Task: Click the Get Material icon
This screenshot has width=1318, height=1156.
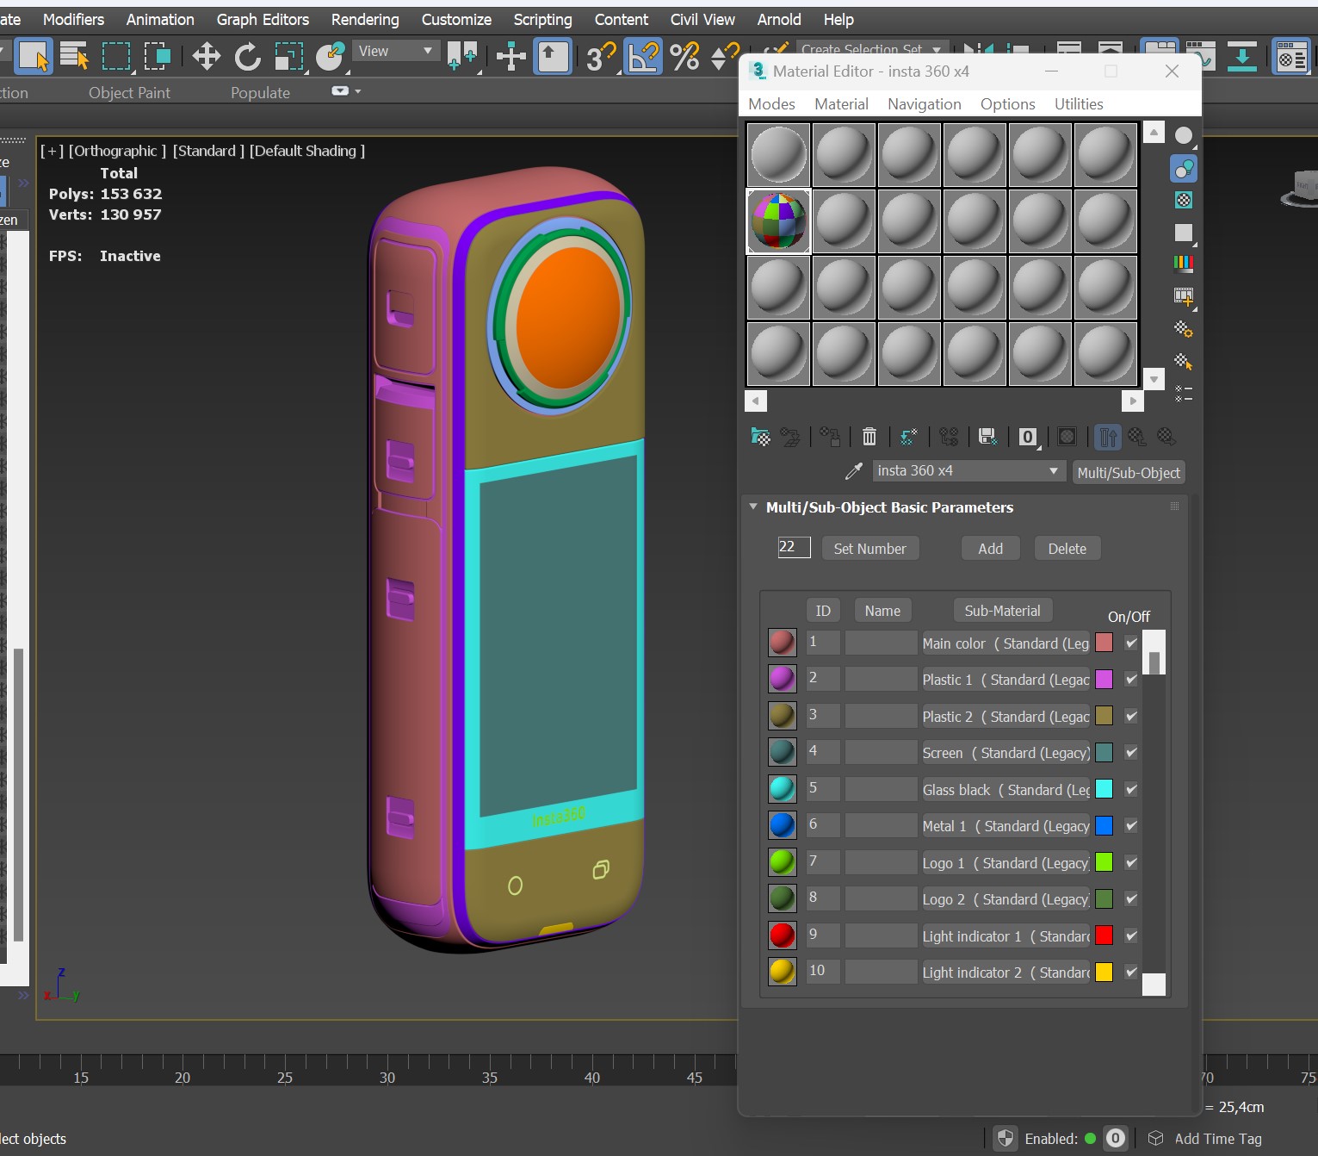Action: (760, 437)
